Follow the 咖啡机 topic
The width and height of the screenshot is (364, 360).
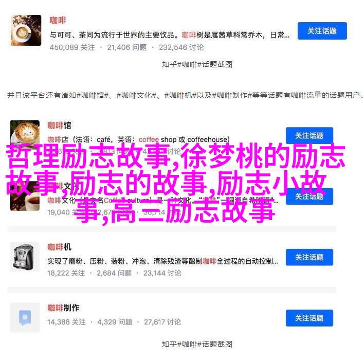[309, 257]
